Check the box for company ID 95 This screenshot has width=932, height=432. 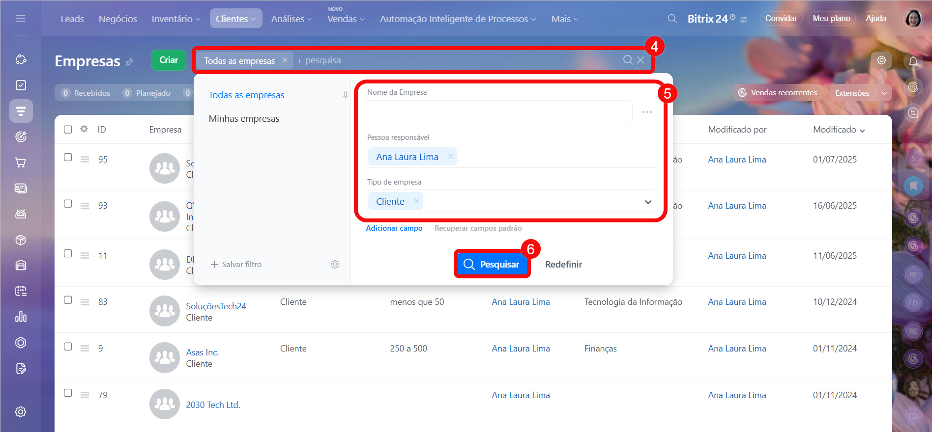68,157
